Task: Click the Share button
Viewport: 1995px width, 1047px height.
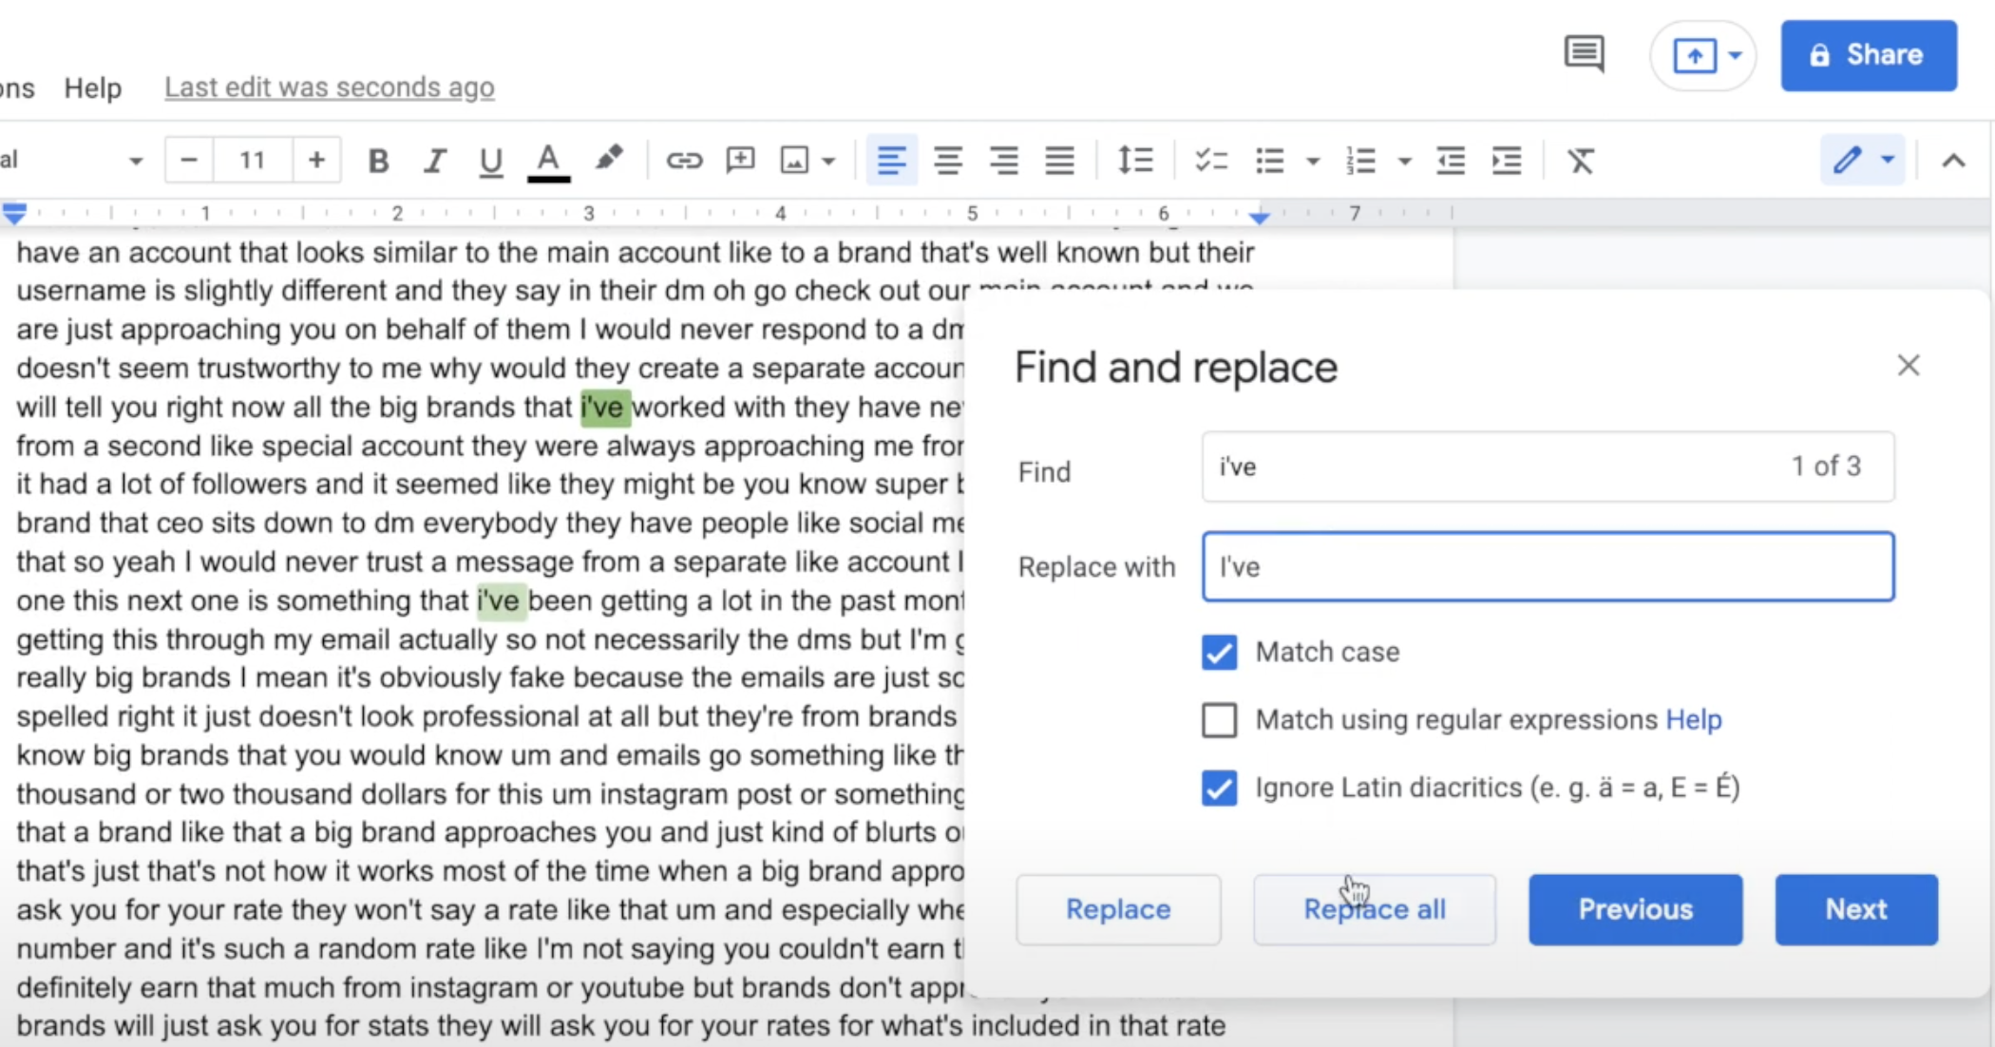Action: tap(1870, 54)
